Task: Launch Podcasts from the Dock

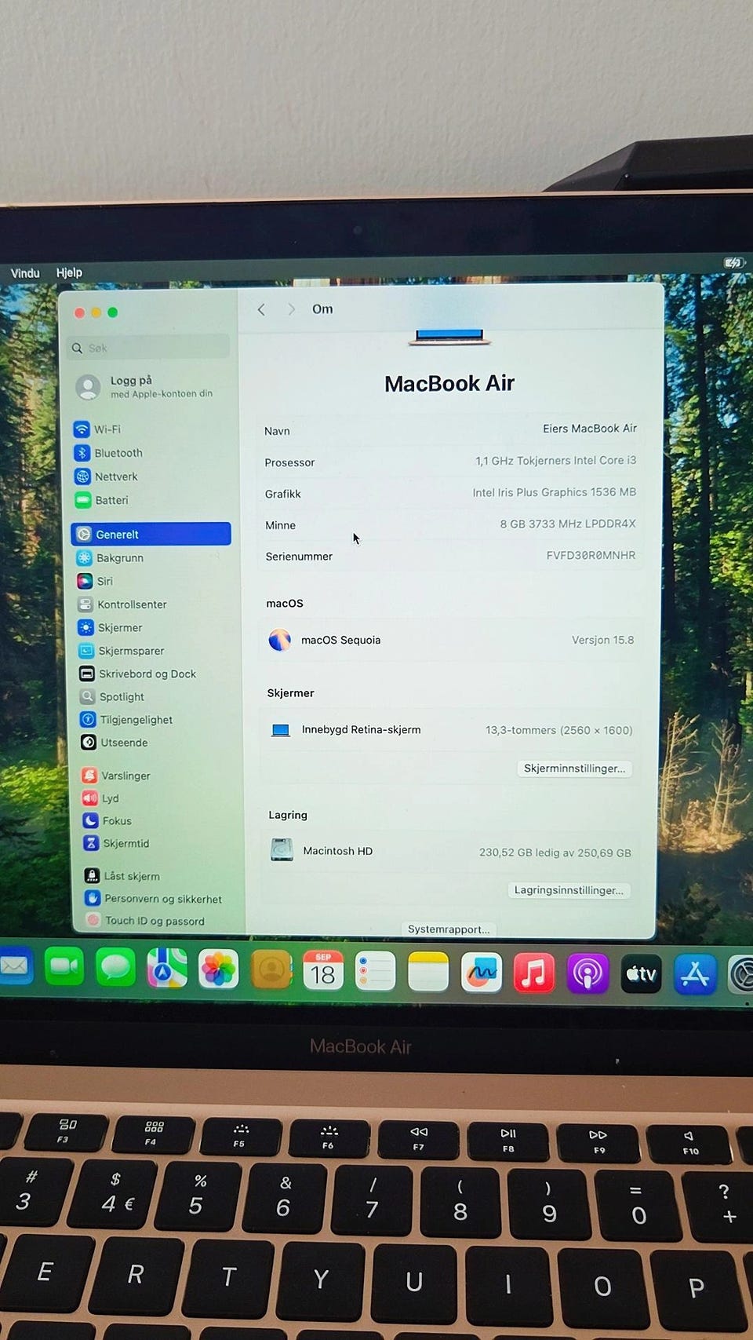Action: coord(587,974)
